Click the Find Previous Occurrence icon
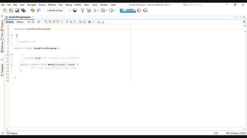This screenshot has height=138, width=247. pyautogui.click(x=50, y=22)
